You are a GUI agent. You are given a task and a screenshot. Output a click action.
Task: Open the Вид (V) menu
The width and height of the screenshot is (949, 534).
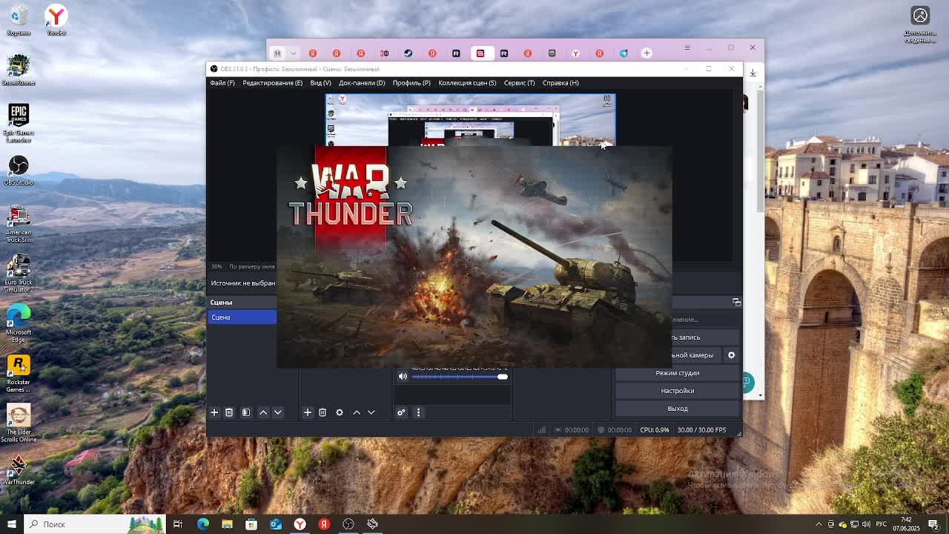320,83
